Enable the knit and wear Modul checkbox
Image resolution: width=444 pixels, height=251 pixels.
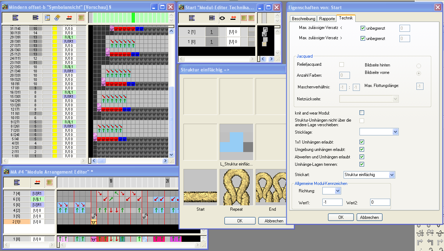pyautogui.click(x=362, y=113)
